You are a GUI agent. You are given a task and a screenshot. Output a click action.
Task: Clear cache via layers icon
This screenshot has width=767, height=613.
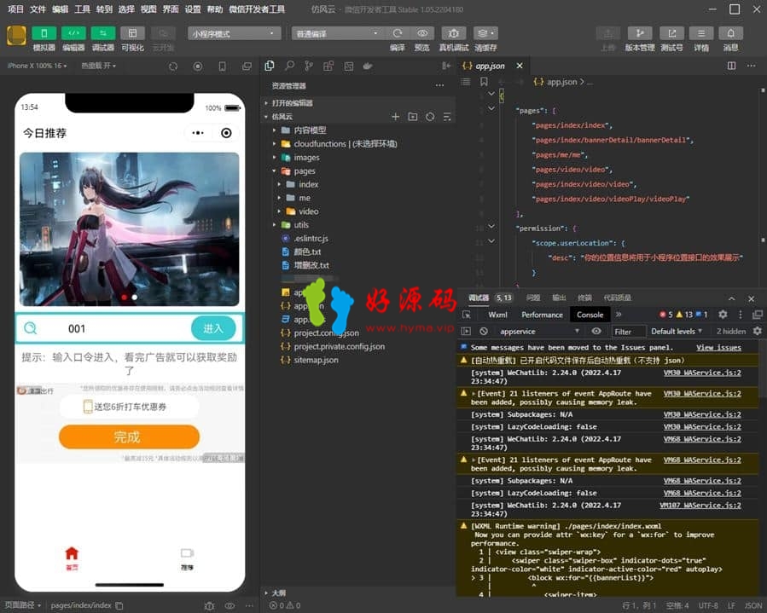485,33
